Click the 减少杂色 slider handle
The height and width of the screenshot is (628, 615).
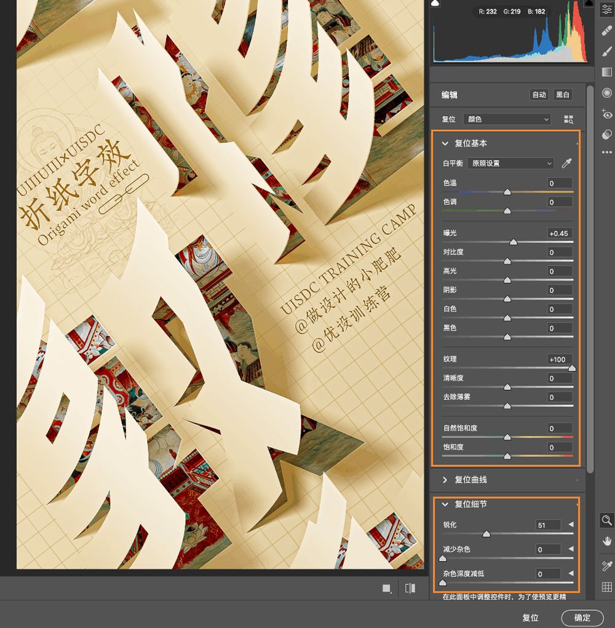(443, 558)
